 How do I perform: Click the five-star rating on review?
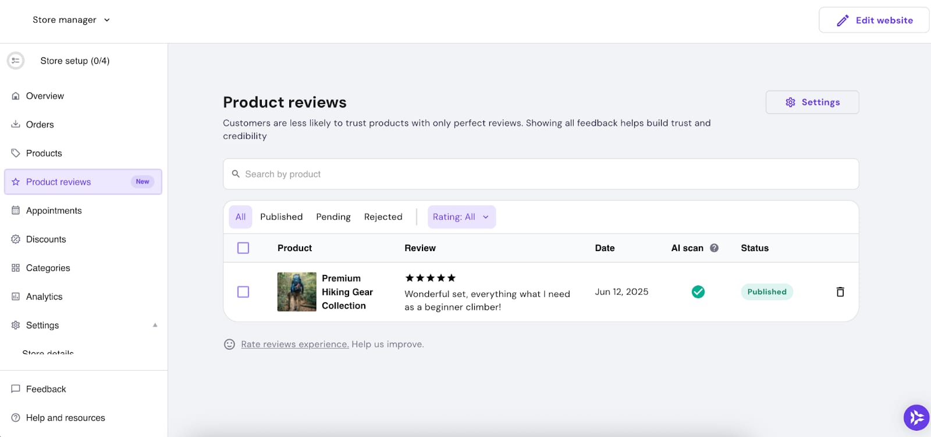pos(430,278)
